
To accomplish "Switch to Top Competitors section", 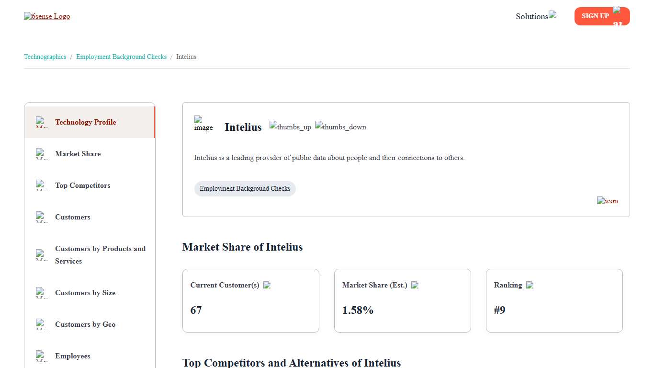I will (x=83, y=185).
